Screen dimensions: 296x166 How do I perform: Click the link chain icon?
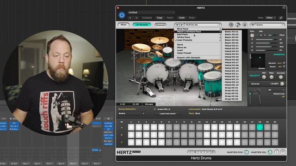click(281, 18)
